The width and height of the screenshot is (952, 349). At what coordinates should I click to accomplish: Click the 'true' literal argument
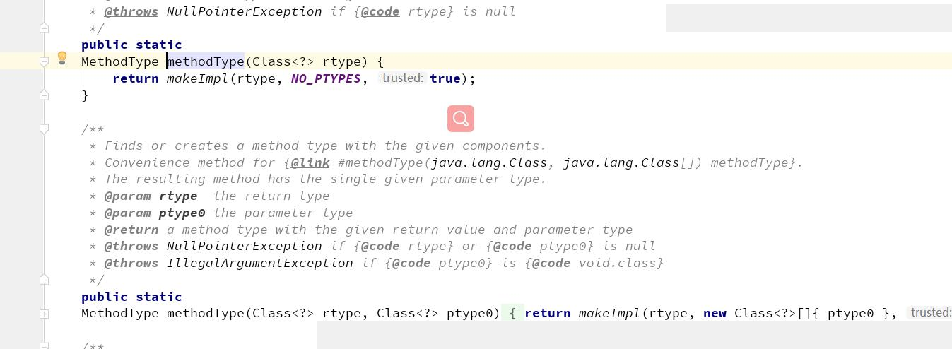445,78
